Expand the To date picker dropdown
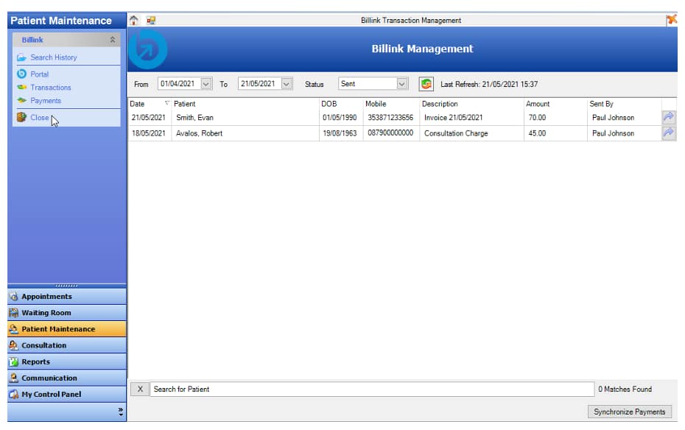Image resolution: width=685 pixels, height=430 pixels. point(287,84)
